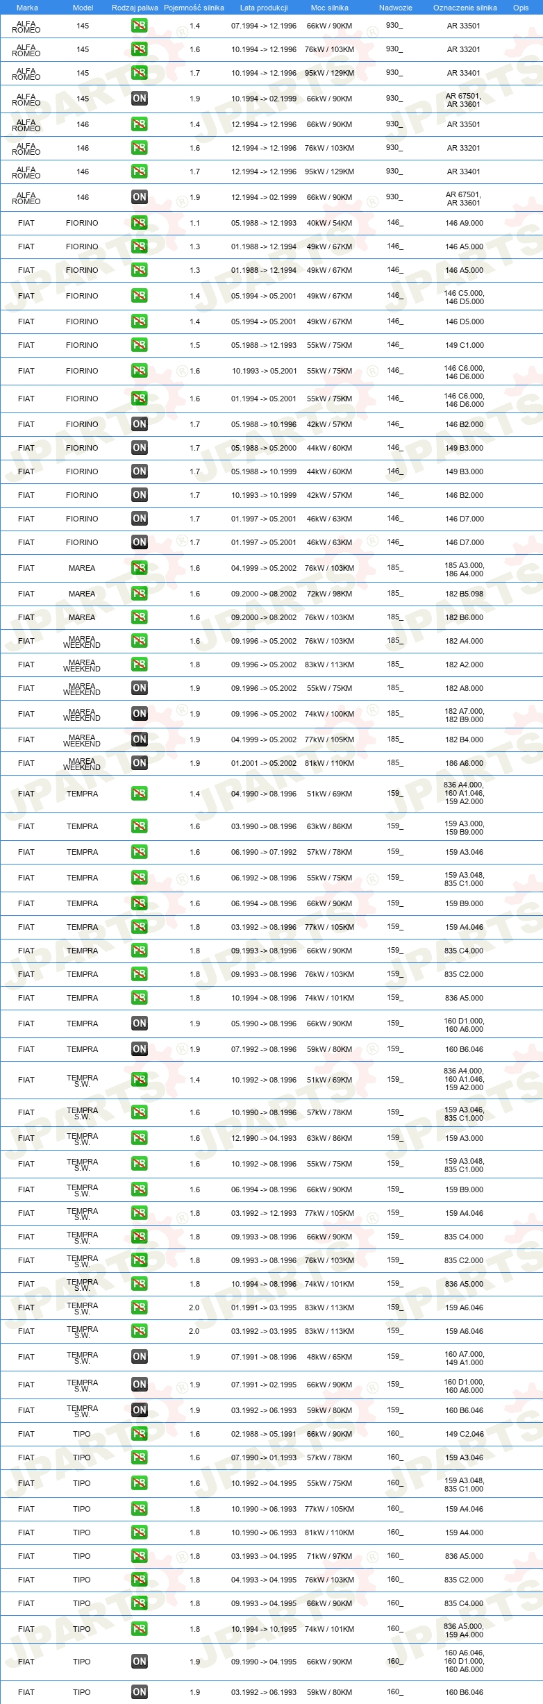Click engine code 182 B4.000
Image resolution: width=543 pixels, height=1704 pixels.
click(464, 740)
